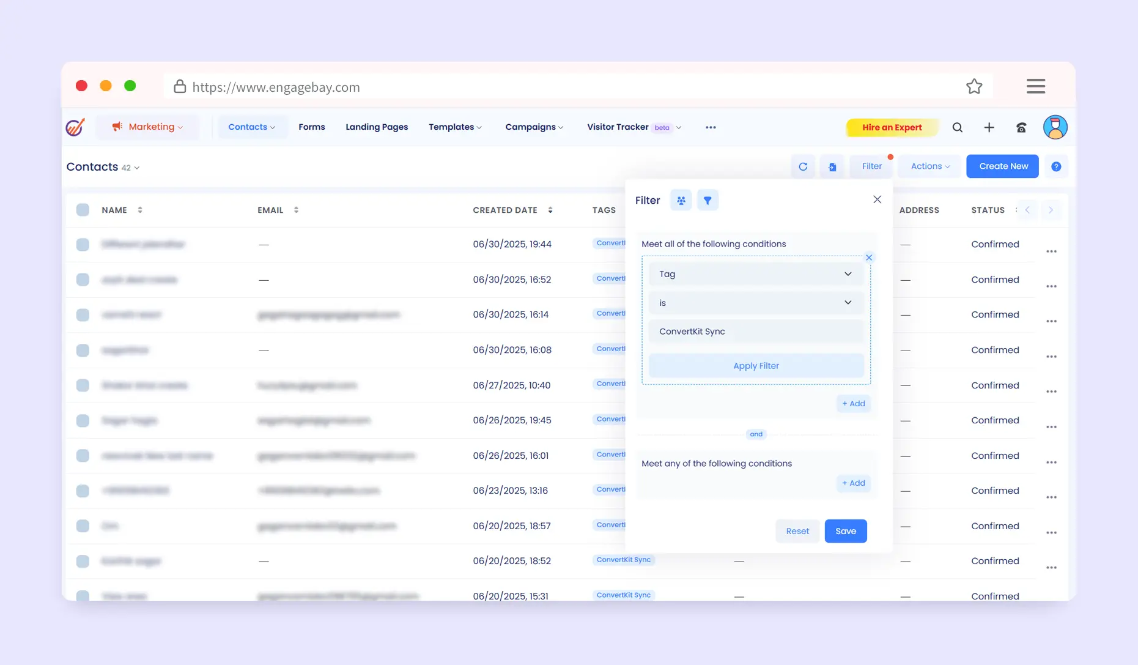Open the Marketing module dropdown
1138x665 pixels.
[x=147, y=127]
